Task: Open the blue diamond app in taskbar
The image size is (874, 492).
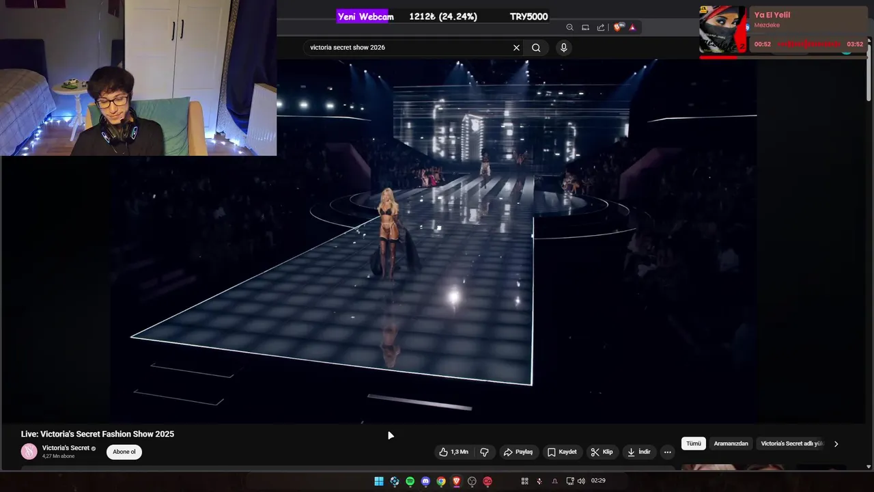Action: pyautogui.click(x=395, y=481)
